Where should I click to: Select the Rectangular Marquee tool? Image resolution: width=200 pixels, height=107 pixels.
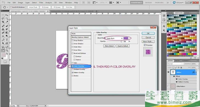[3, 15]
